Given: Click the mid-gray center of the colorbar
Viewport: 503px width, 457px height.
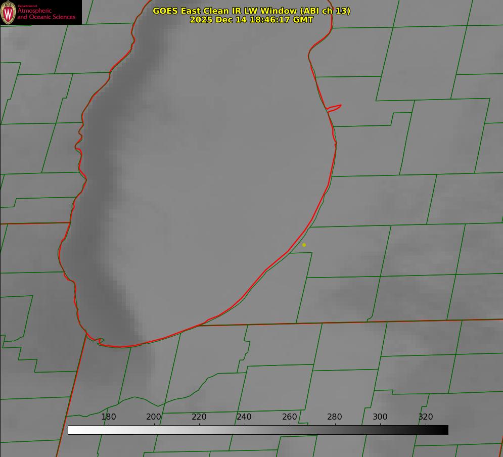Looking at the screenshot, I should pyautogui.click(x=258, y=430).
